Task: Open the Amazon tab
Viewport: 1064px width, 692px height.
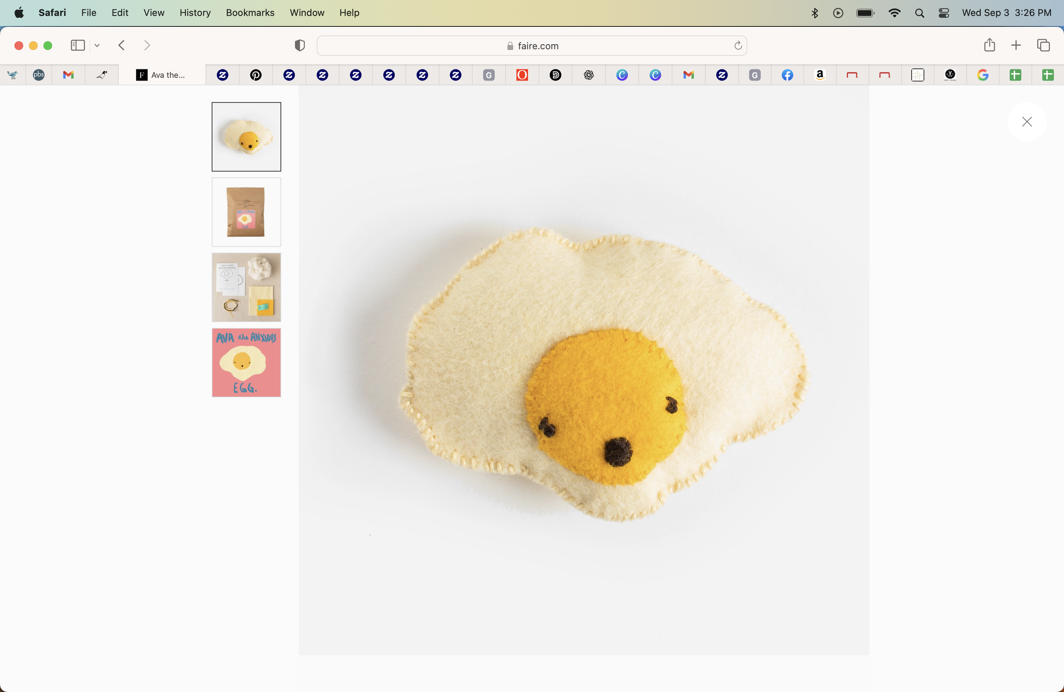Action: pyautogui.click(x=819, y=75)
